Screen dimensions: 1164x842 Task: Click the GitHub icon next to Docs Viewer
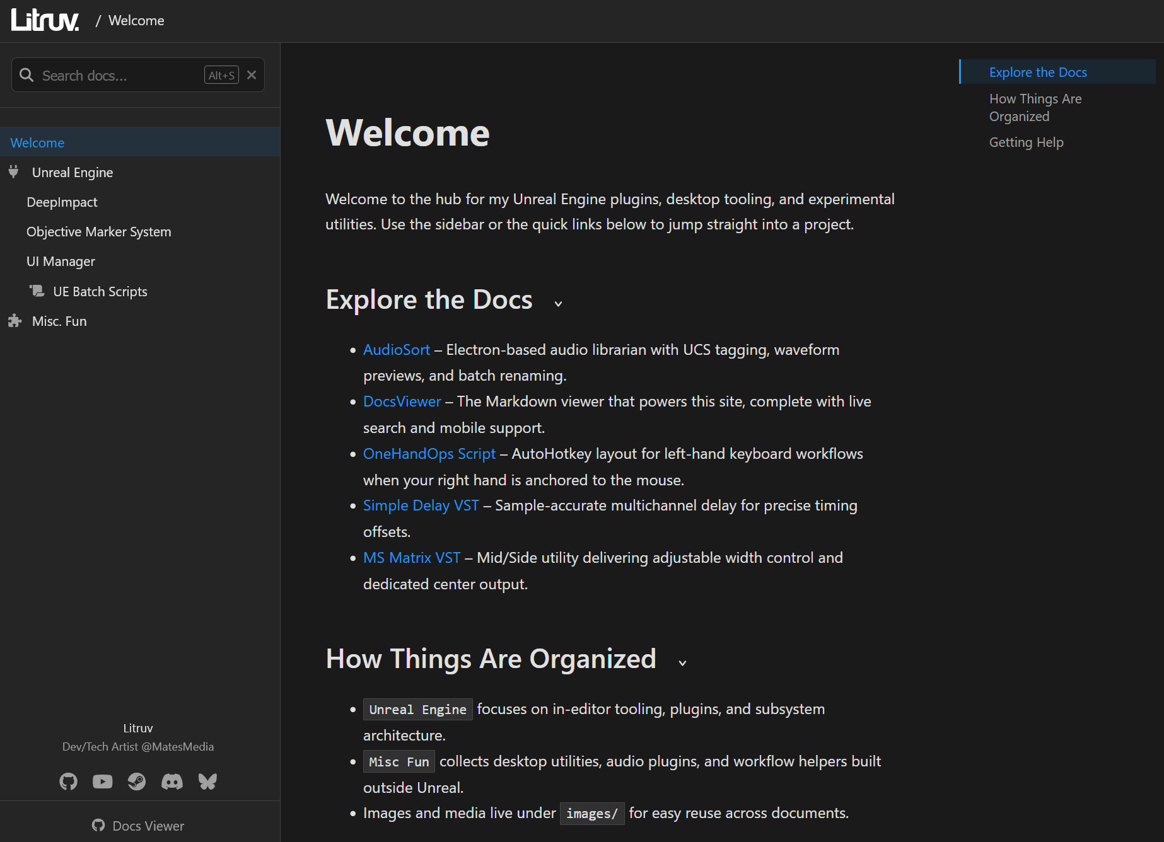[x=98, y=825]
